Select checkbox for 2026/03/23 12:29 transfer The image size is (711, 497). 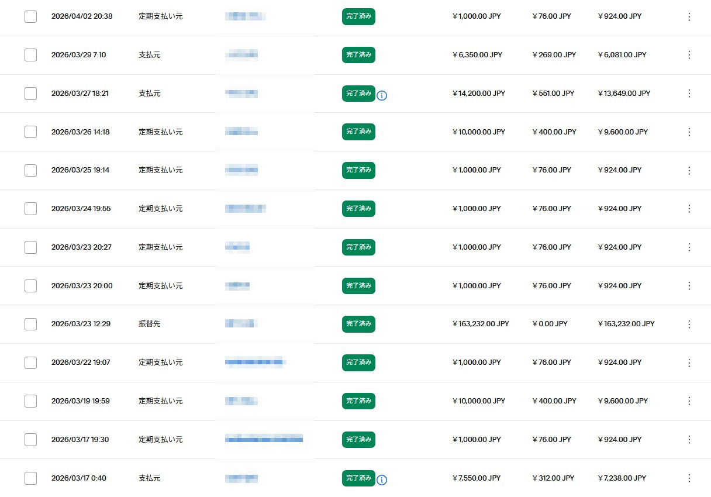(30, 324)
